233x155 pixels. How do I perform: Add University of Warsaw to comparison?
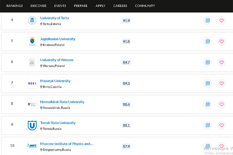click(x=207, y=62)
